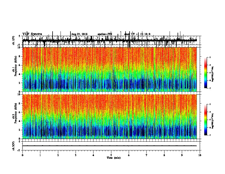Click the time axis tick label "7"
The height and width of the screenshot is (174, 225).
(x=147, y=155)
